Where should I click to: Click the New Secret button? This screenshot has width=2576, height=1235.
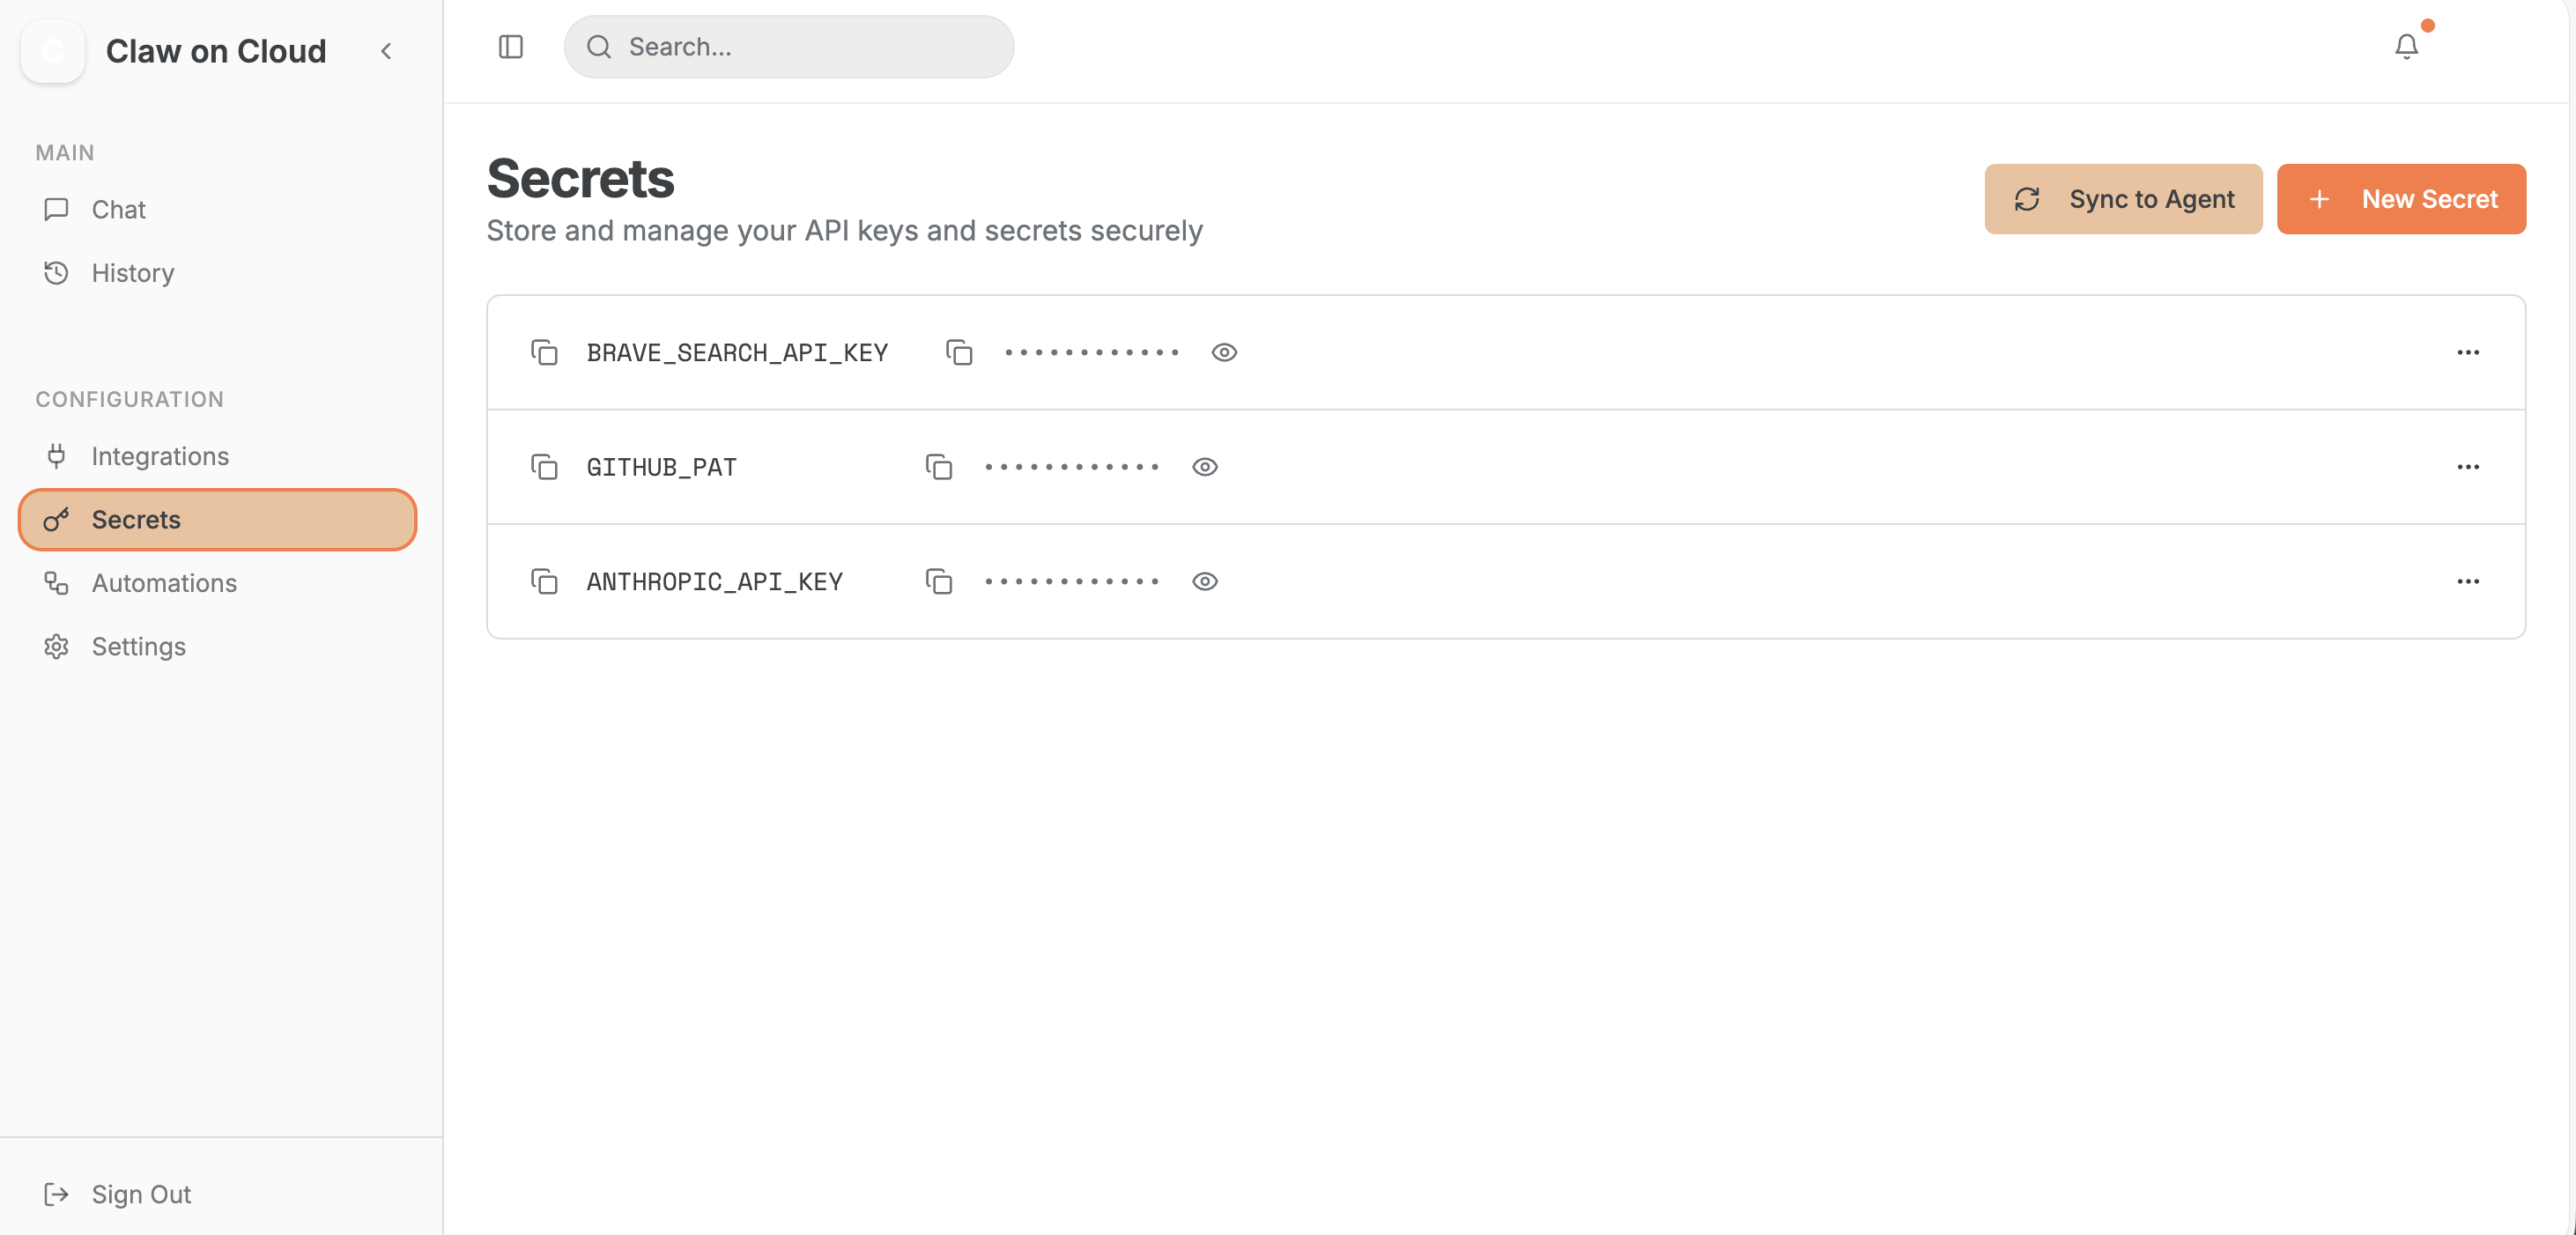click(2400, 199)
